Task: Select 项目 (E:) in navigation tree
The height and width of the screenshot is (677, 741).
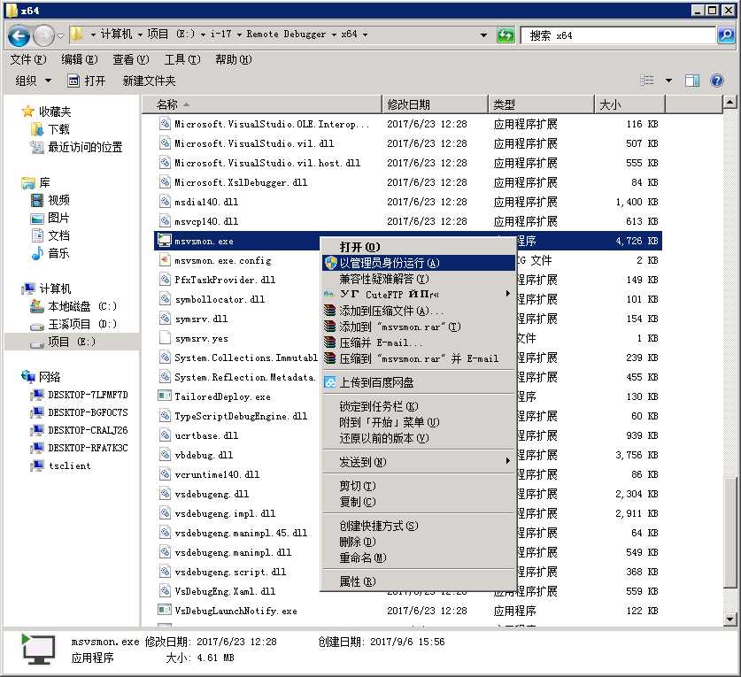Action: [x=72, y=342]
